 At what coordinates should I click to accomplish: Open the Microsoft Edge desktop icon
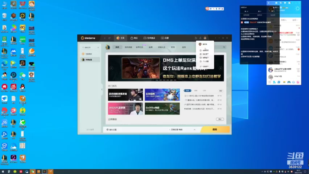(4, 65)
